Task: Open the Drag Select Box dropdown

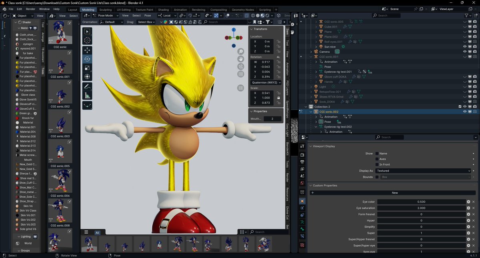Action: [x=146, y=22]
